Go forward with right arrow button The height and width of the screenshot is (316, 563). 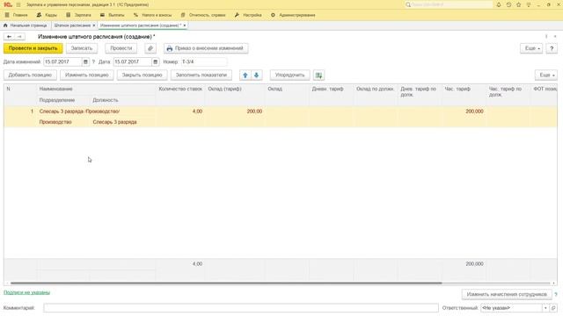point(19,37)
